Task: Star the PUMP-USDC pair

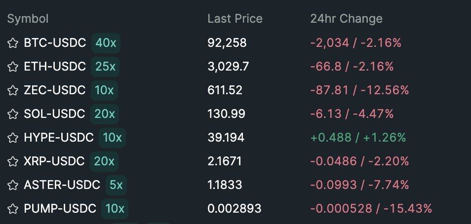Action: [13, 209]
